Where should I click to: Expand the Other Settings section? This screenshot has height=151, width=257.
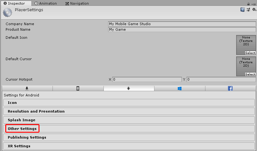click(x=129, y=129)
